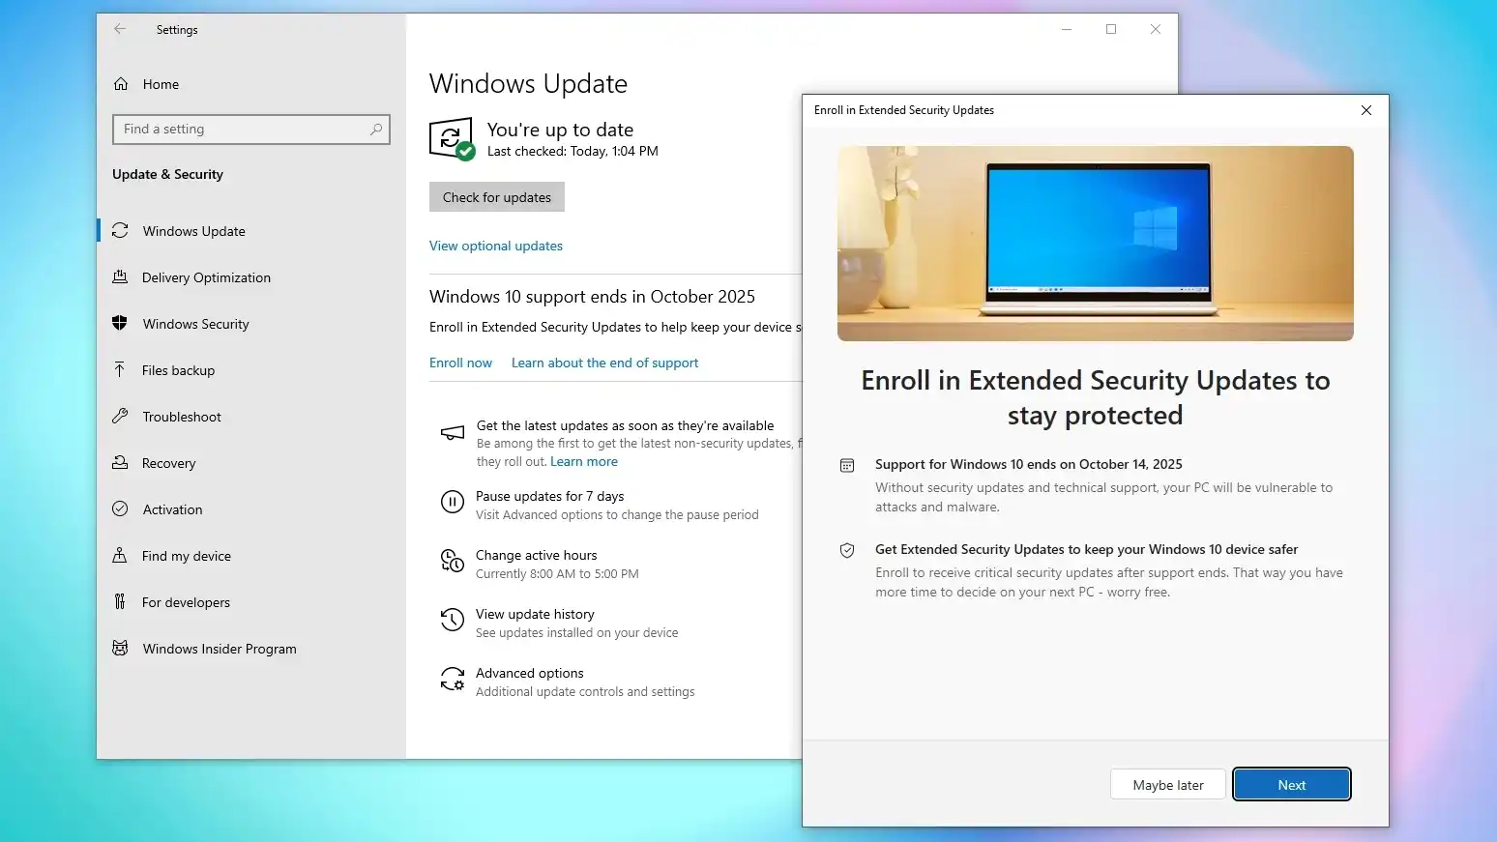
Task: Select the Delivery Optimization icon
Action: pos(120,277)
